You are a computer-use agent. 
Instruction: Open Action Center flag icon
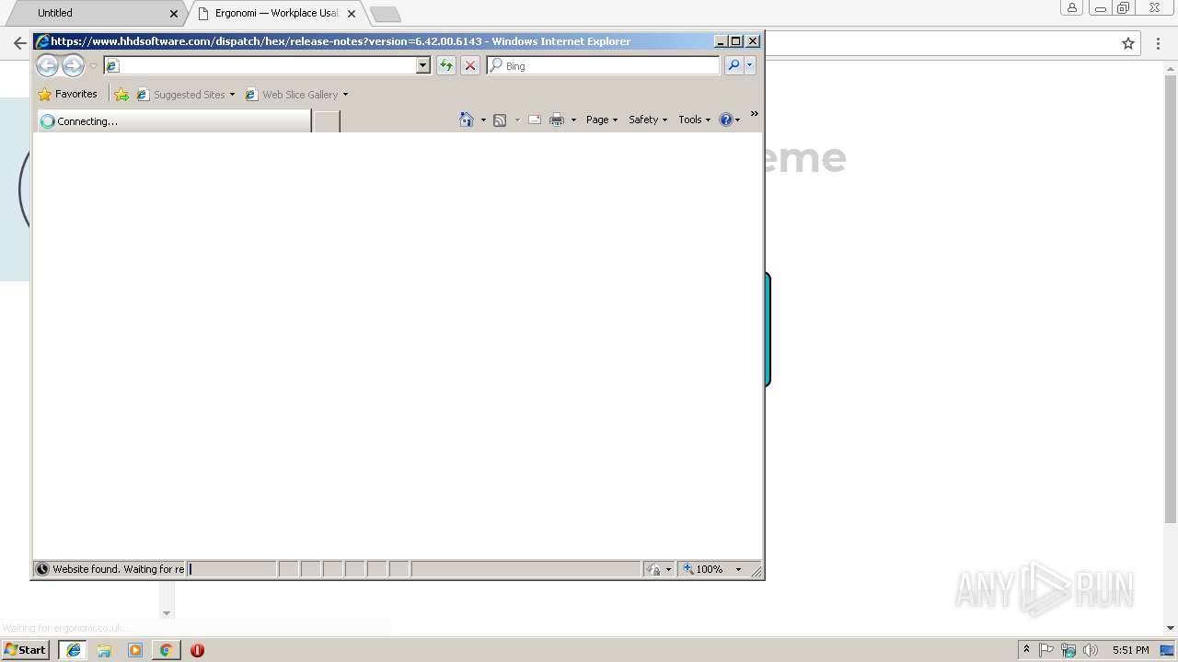pyautogui.click(x=1046, y=650)
